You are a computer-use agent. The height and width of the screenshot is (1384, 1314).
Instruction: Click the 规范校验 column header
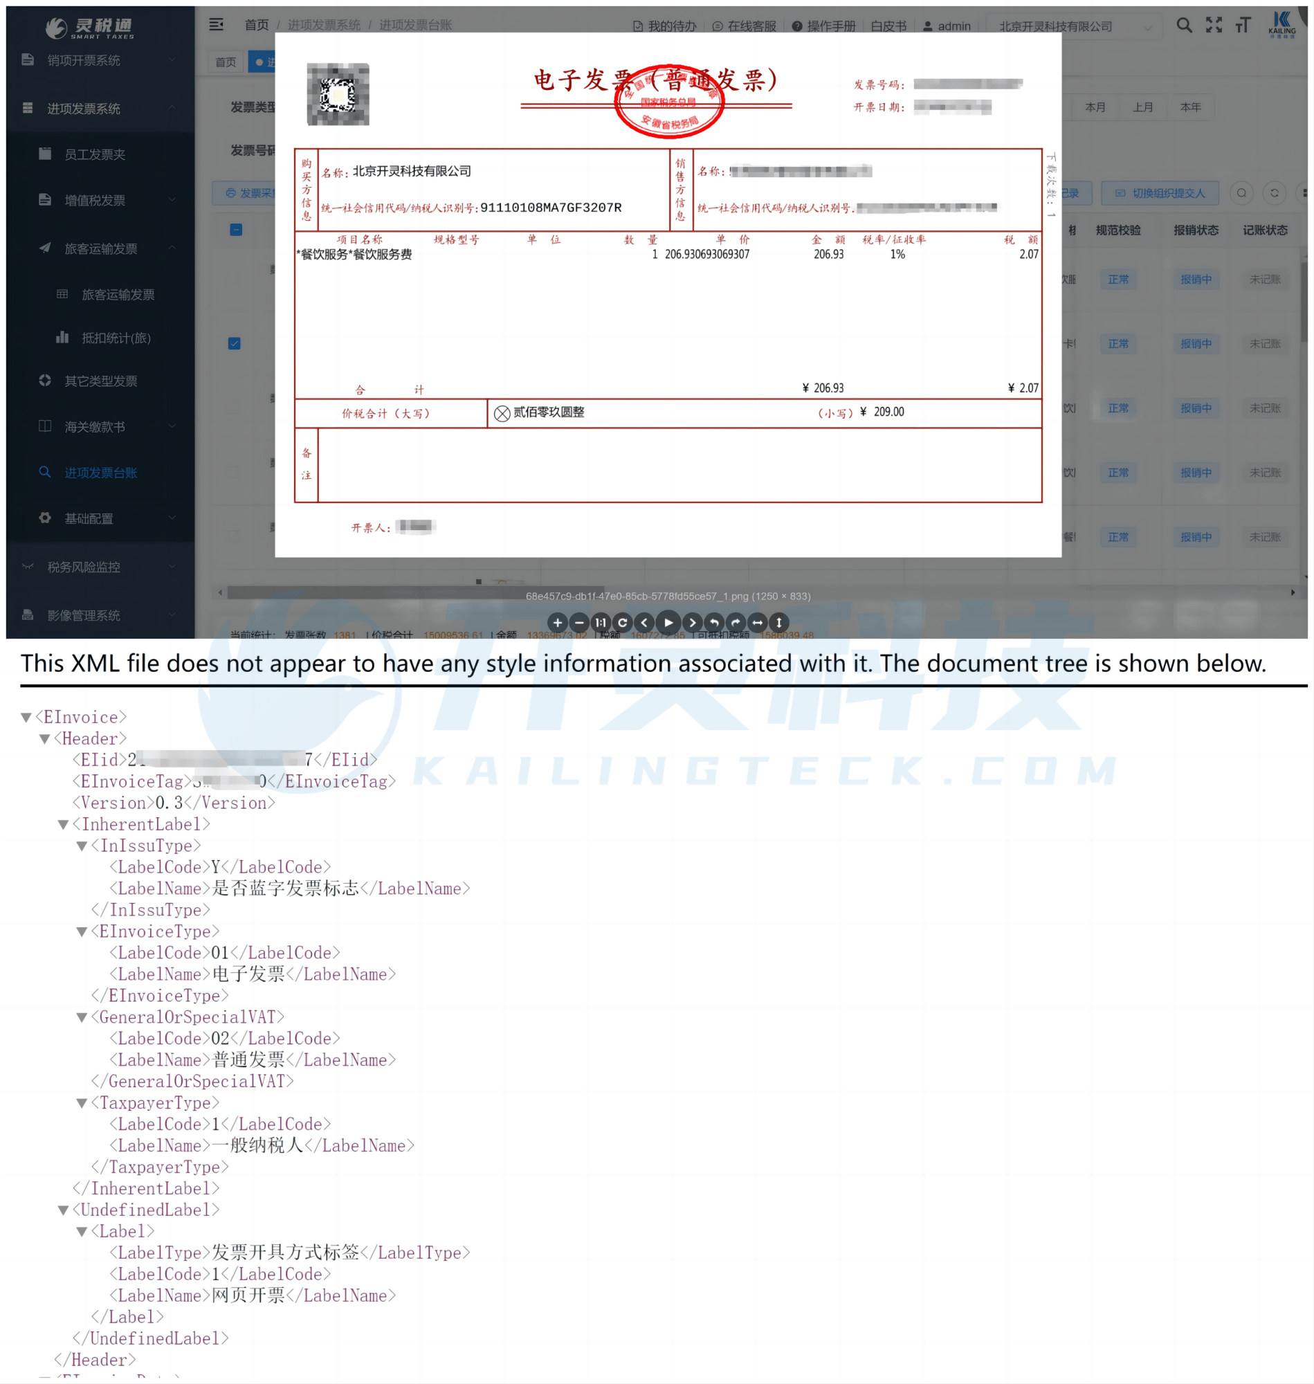(x=1118, y=230)
